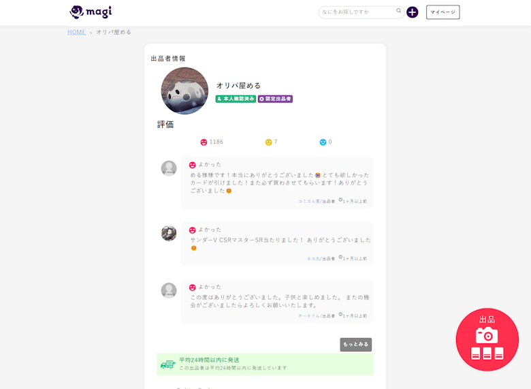Image resolution: width=531 pixels, height=389 pixels.
Task: Click the よかった face icon in オーキドん review
Action: pos(193,287)
